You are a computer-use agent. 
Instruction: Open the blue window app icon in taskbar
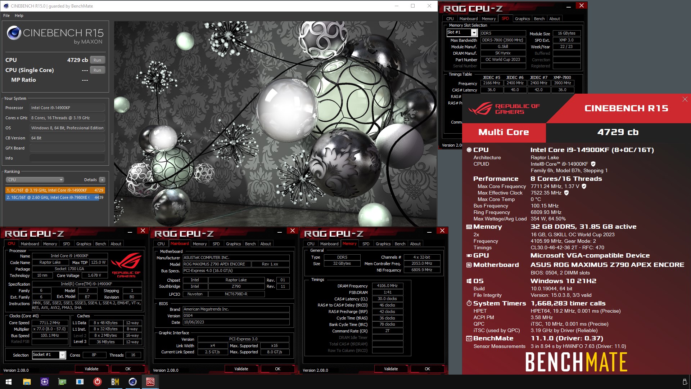click(80, 382)
